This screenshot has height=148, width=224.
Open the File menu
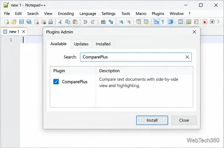tap(7, 13)
